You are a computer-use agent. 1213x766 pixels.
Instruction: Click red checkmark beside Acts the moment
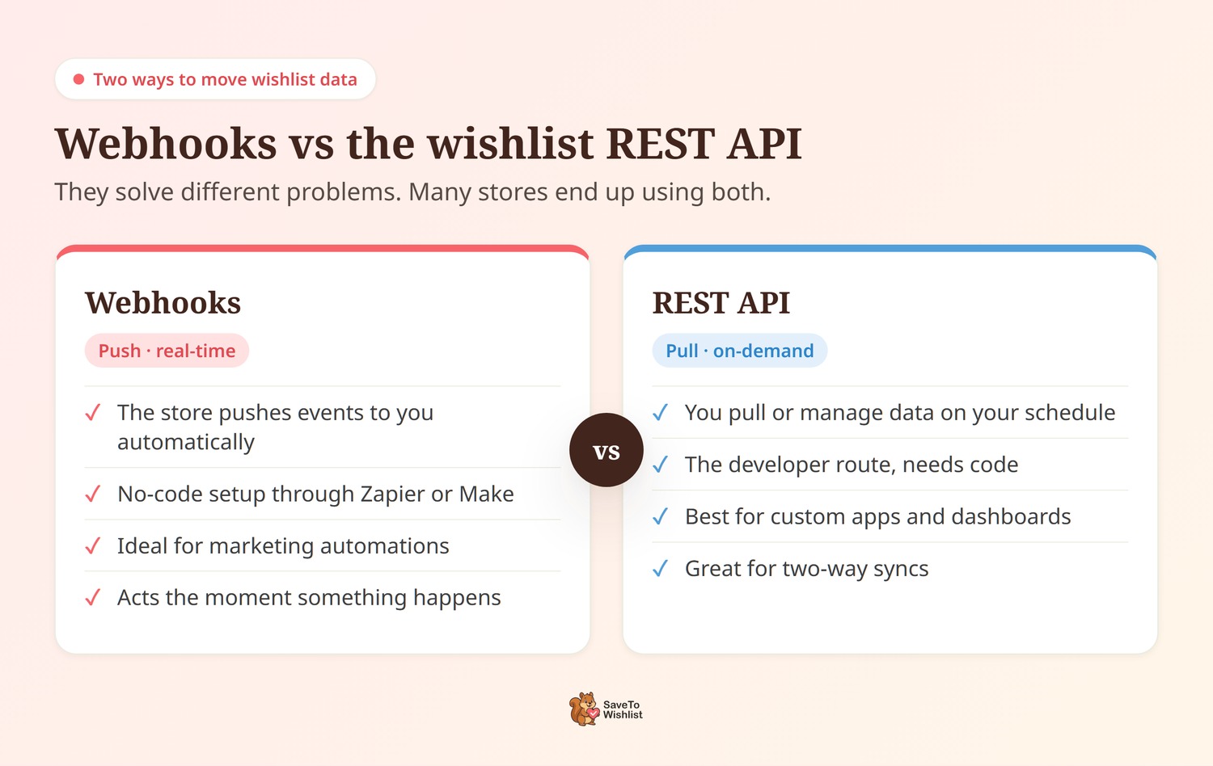[93, 597]
